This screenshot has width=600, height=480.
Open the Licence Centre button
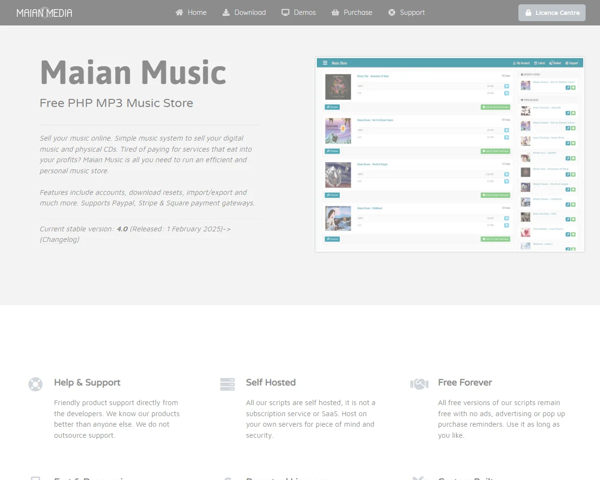pos(552,13)
